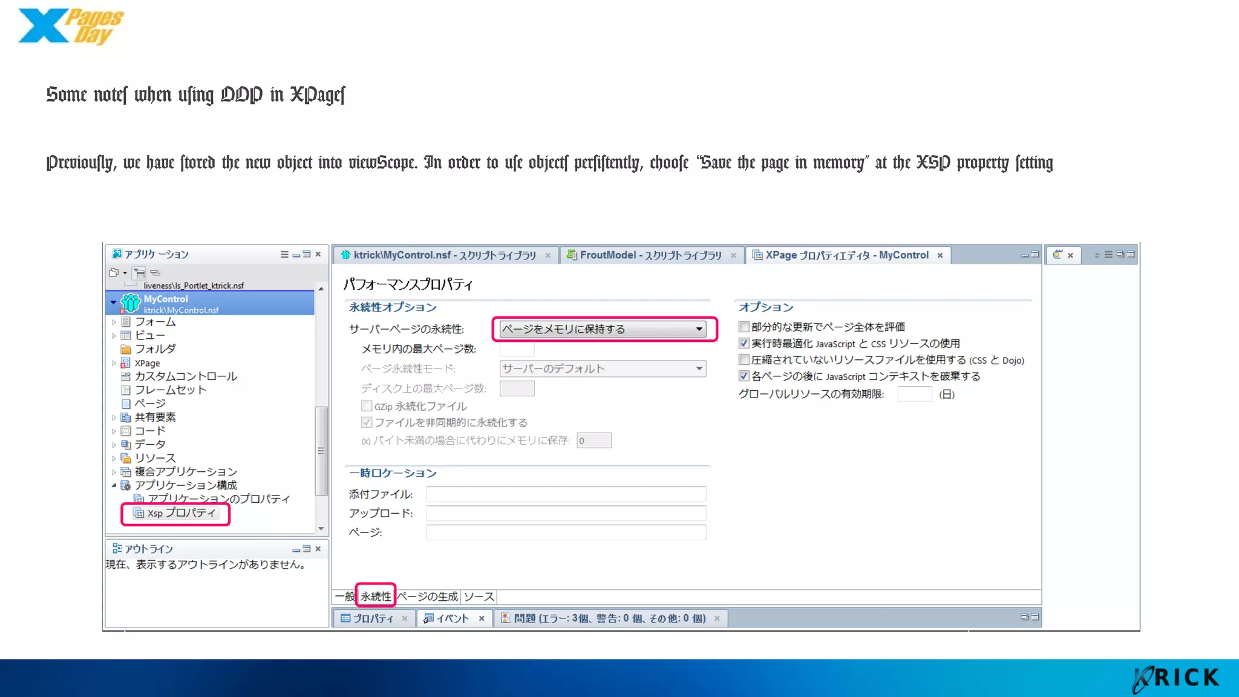Click the メモリ内の最大ページ数 input field

(x=517, y=349)
